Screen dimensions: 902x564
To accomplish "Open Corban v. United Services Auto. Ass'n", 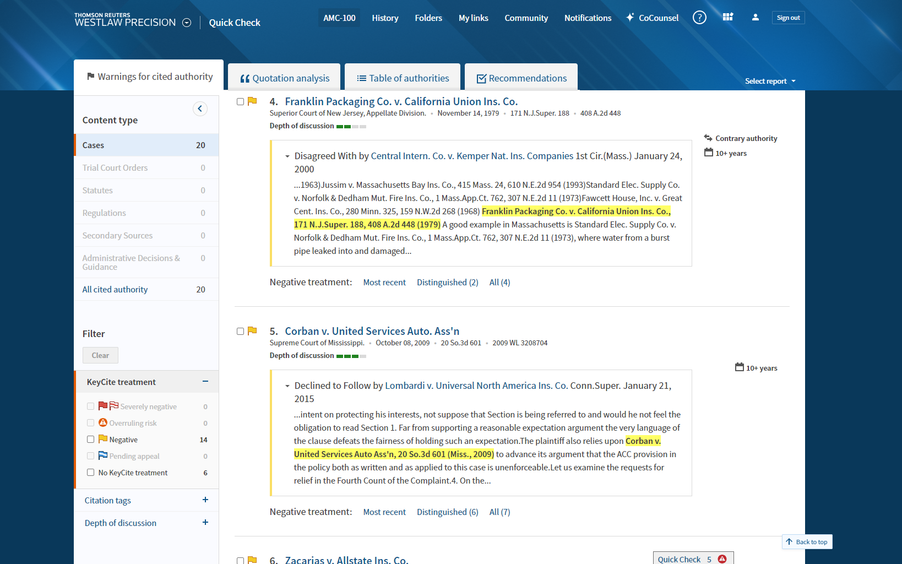I will tap(372, 331).
